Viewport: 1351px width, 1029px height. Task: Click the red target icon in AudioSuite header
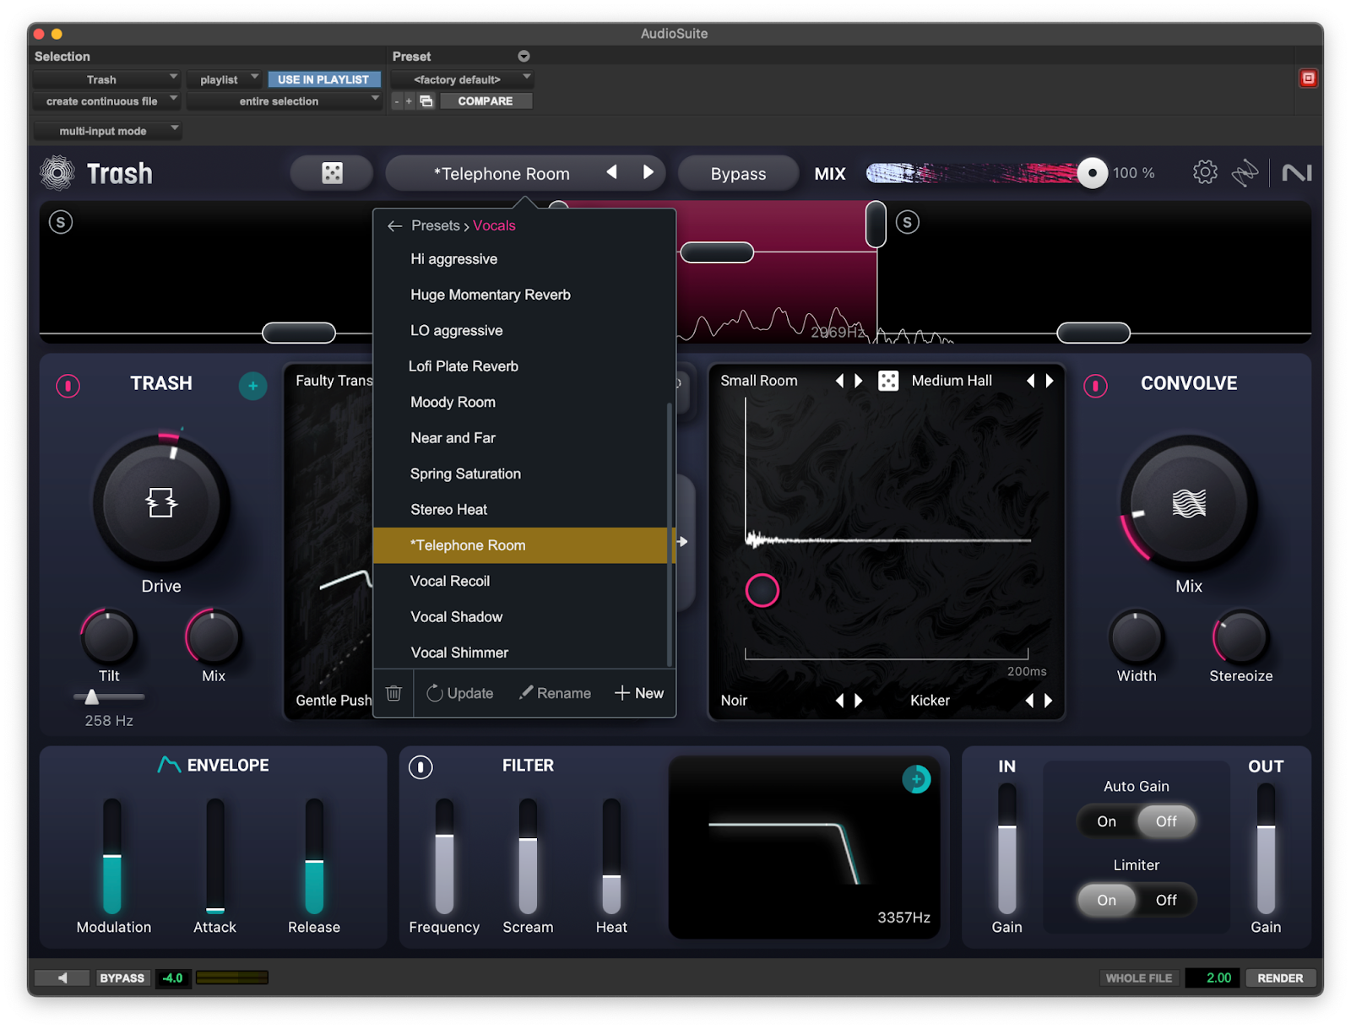[1308, 79]
